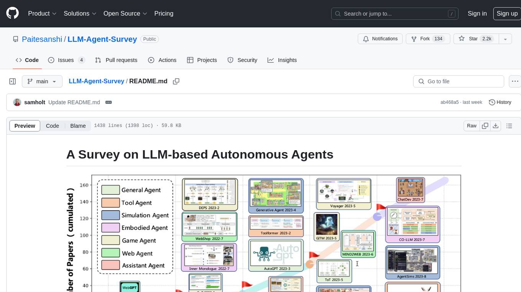Click the Public visibility badge
This screenshot has width=521, height=292.
pos(149,39)
